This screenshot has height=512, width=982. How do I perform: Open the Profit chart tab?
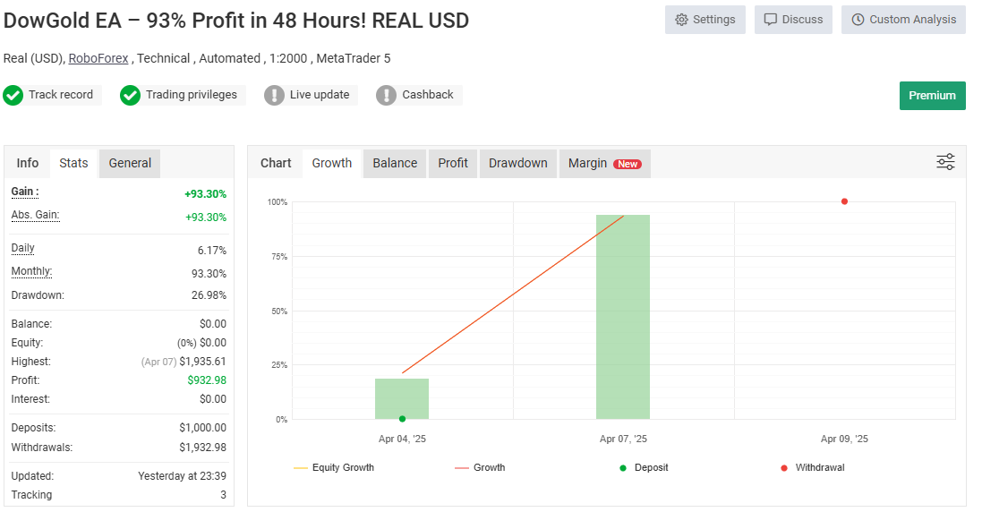[453, 164]
